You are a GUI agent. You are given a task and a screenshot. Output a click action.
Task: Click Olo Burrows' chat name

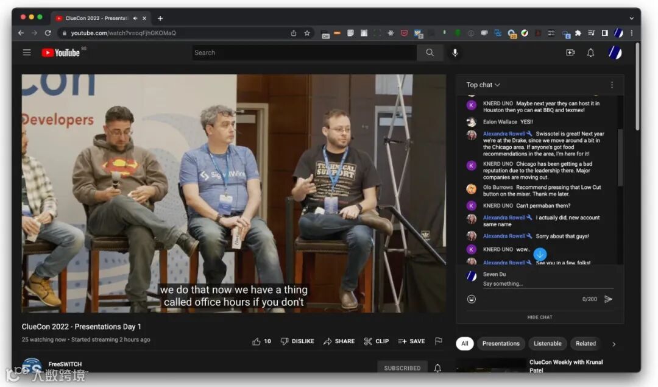tap(498, 187)
